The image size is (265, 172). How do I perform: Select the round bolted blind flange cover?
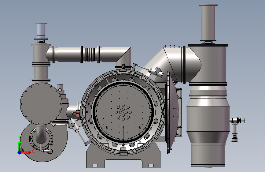[41, 104]
